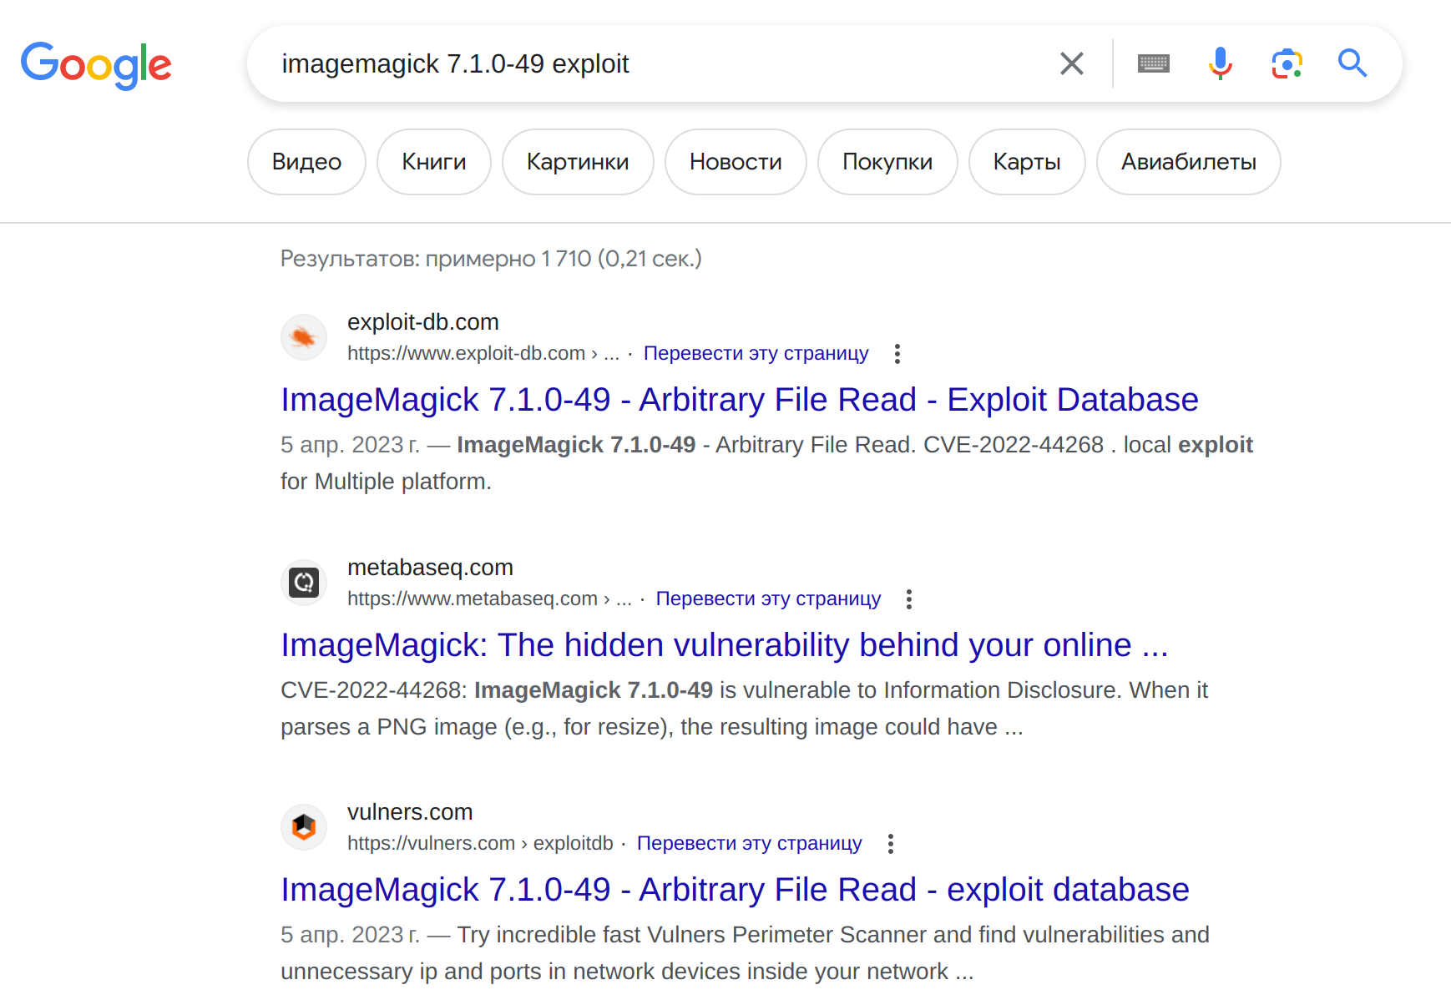Viewport: 1451px width, 1005px height.
Task: Start voice search with microphone icon
Action: click(1220, 63)
